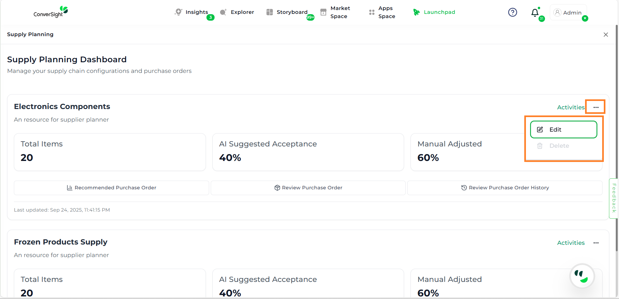The image size is (619, 299).
Task: Open the notifications bell icon
Action: click(535, 13)
